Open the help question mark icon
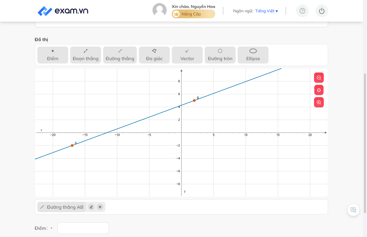This screenshot has width=367, height=237. (302, 11)
